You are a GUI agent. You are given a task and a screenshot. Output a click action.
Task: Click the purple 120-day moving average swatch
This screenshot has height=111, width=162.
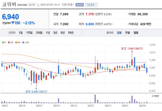point(23,42)
